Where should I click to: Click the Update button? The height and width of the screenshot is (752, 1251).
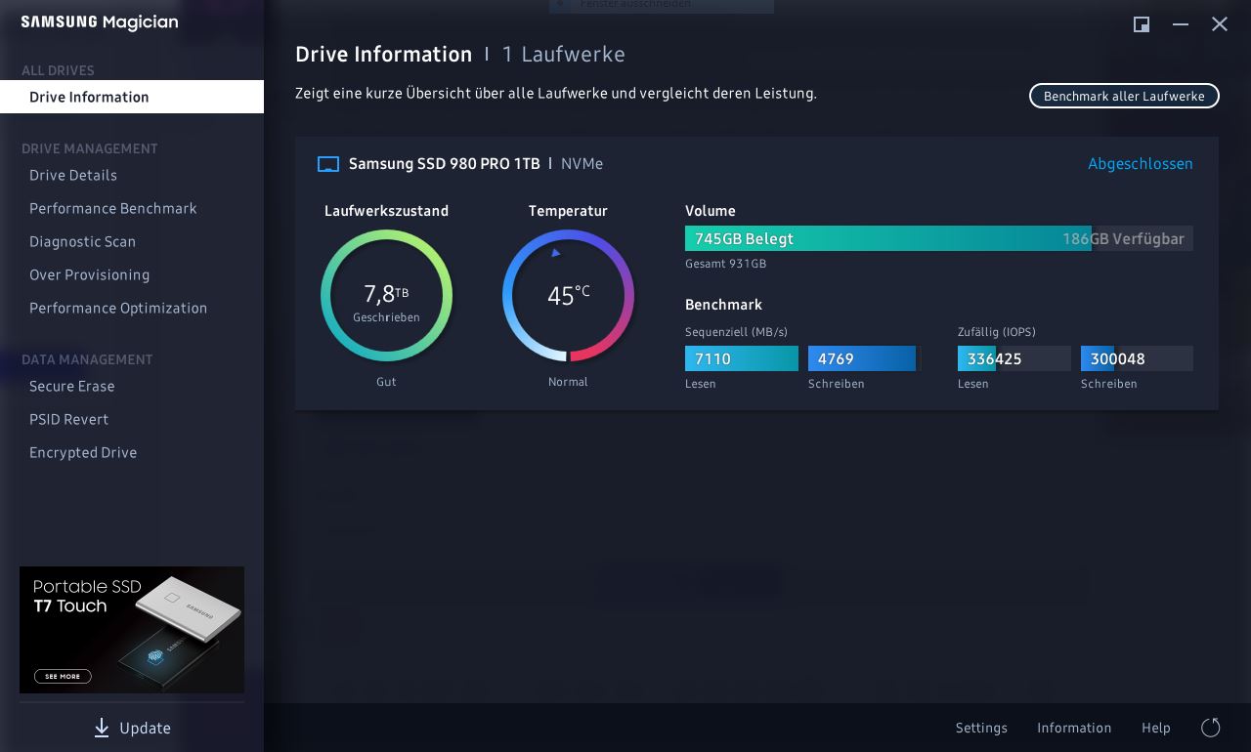(132, 728)
